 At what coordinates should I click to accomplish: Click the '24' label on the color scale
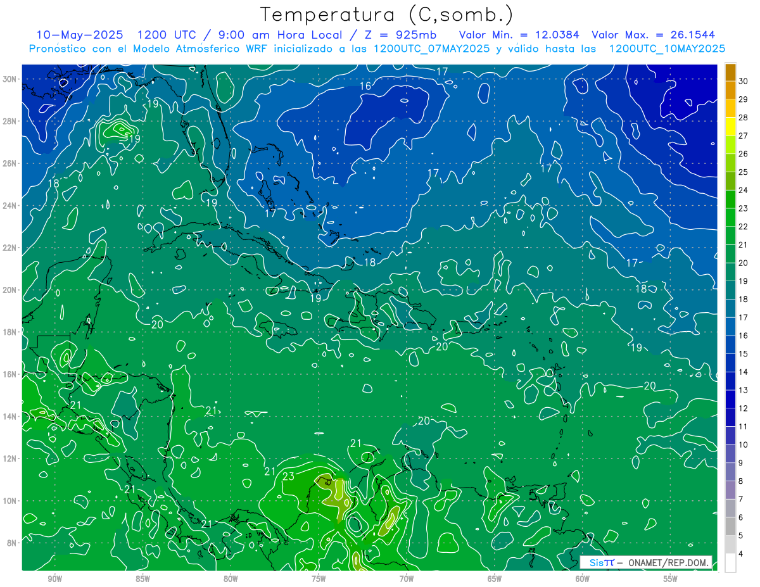point(743,190)
